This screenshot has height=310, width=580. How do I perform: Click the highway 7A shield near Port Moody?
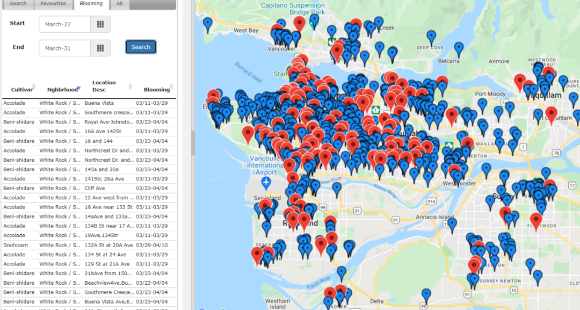503,102
